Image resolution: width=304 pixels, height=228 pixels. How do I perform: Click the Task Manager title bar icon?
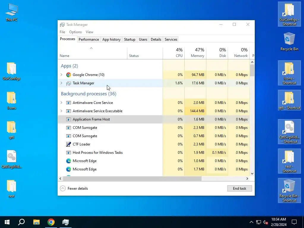62,25
